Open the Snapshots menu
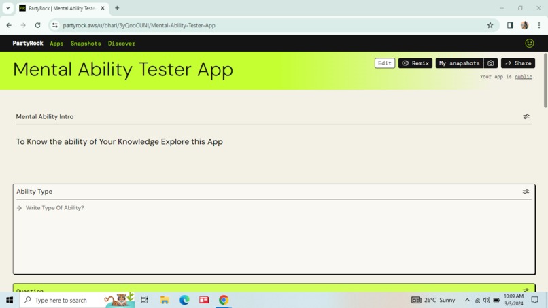Screen dimensions: 548x308 86,44
